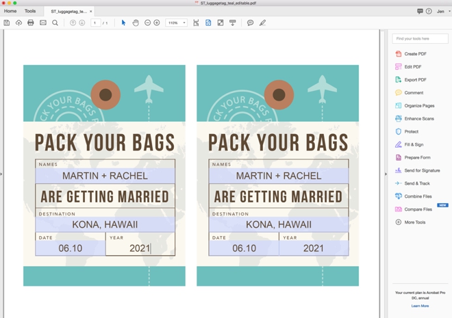Viewport: 452px width, 318px height.
Task: Collapse the right tools pane arrow
Action: [x=386, y=174]
